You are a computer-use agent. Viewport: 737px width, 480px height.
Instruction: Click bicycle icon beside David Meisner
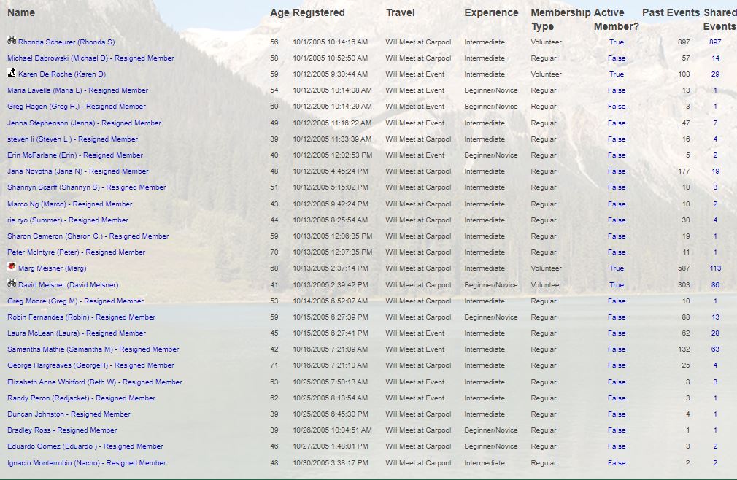[x=12, y=284]
